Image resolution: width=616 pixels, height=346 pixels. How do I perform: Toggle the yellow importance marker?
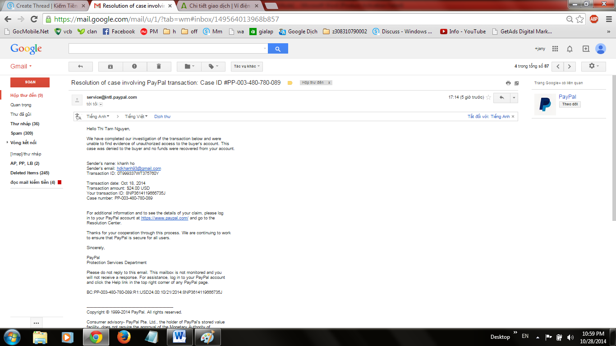tap(290, 83)
